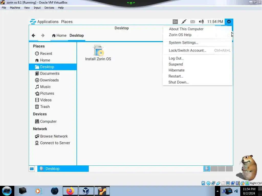Click the En keyboard layout indicator

[175, 22]
